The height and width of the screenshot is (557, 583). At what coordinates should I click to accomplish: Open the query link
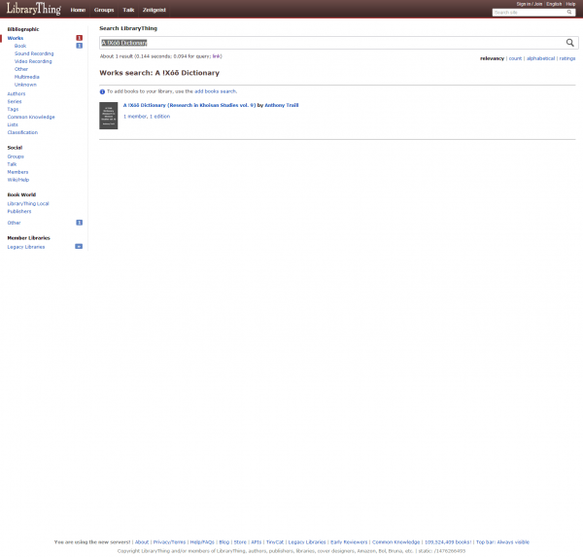pyautogui.click(x=217, y=56)
